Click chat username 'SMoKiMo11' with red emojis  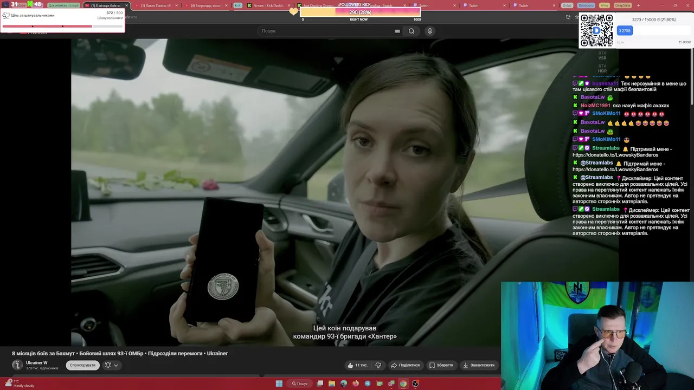(606, 114)
